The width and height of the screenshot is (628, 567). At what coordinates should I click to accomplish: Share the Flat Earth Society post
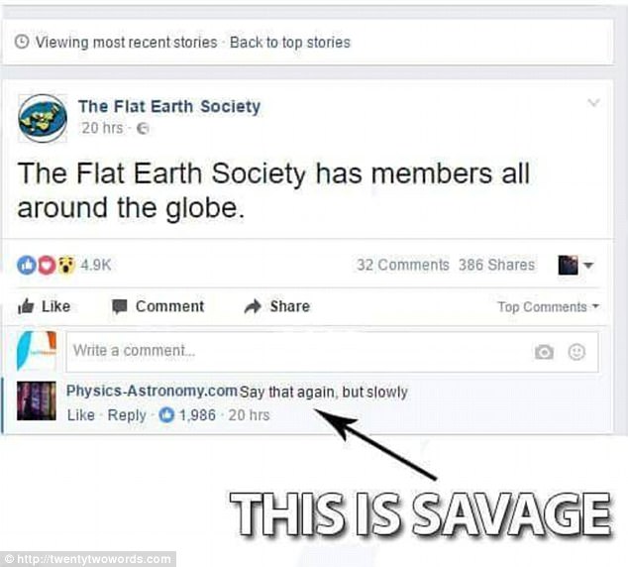tap(276, 306)
